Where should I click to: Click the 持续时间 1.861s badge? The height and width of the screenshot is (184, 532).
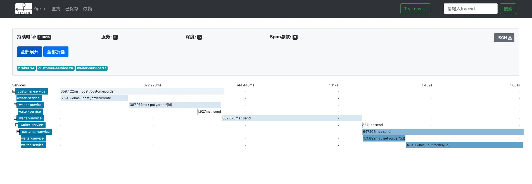pos(44,37)
